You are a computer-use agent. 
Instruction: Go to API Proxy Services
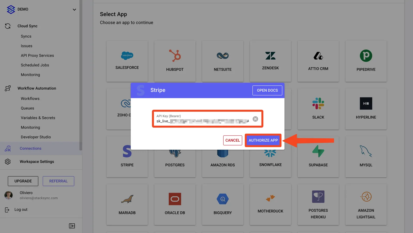pos(37,55)
